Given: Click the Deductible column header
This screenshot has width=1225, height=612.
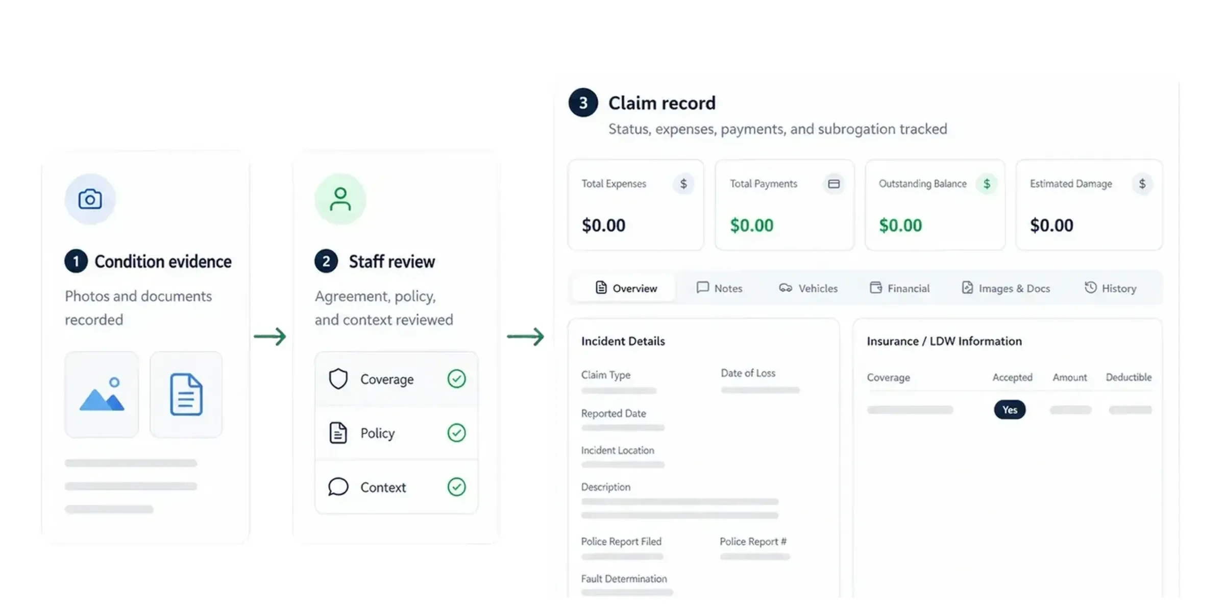Looking at the screenshot, I should coord(1129,377).
